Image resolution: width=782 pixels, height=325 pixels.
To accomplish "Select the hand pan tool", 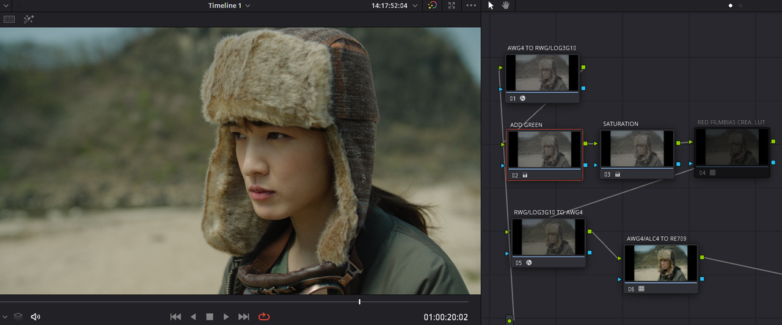I will tap(506, 5).
